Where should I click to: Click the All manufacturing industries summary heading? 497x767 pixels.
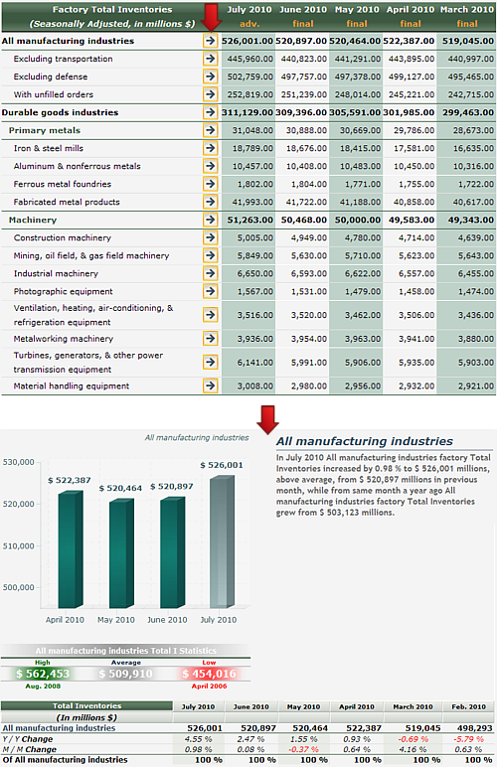click(x=365, y=441)
